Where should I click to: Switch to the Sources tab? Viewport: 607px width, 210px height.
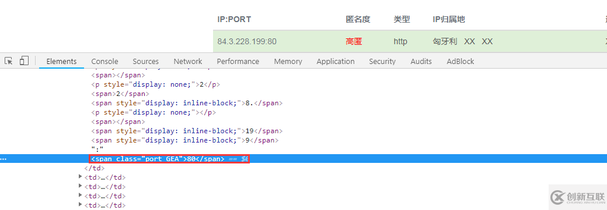145,62
